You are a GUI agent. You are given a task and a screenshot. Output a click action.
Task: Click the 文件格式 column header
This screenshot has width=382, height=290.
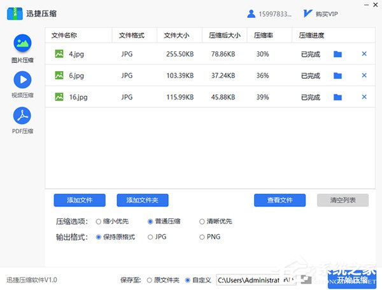(x=132, y=36)
